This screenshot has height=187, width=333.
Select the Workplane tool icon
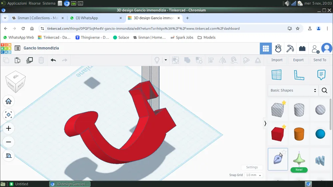coord(276,75)
